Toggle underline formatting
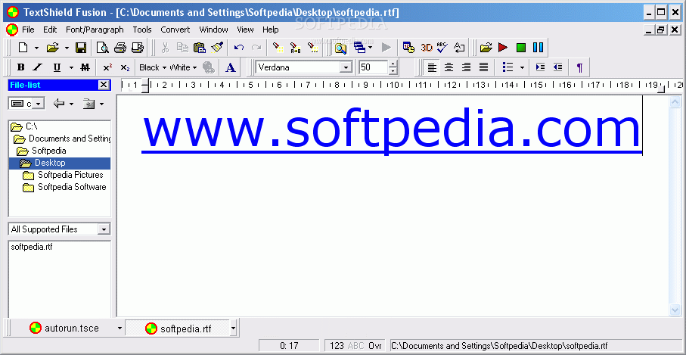 click(x=57, y=67)
